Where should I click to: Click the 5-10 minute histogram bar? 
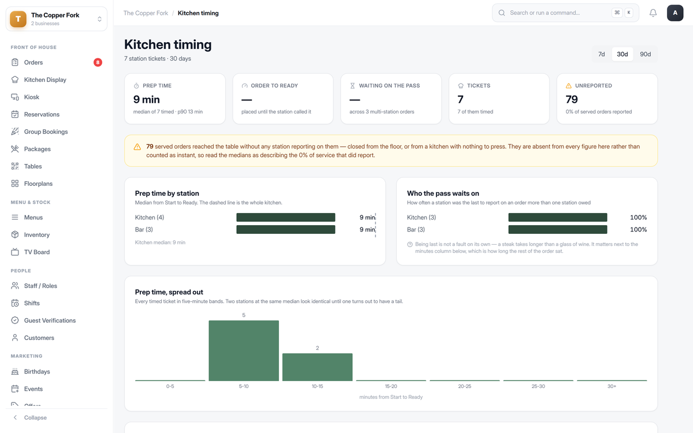coord(244,350)
